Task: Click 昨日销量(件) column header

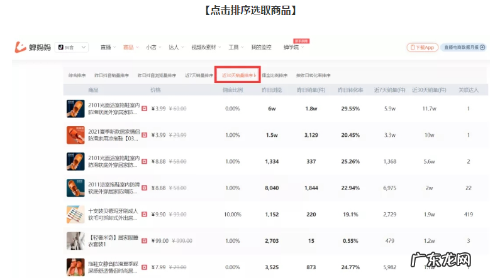Action: coord(311,90)
